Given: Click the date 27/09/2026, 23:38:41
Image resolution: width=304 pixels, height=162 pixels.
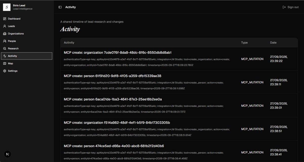Looking at the screenshot, I should (279, 152).
